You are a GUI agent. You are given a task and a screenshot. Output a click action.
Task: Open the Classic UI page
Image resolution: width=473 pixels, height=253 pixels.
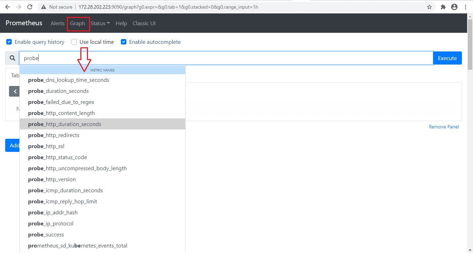click(144, 23)
